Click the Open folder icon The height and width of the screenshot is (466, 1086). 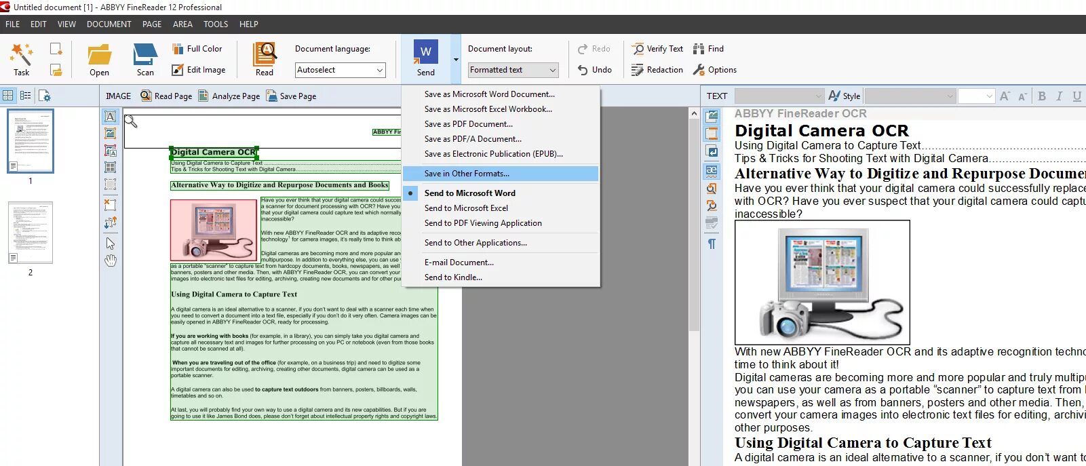coord(99,54)
